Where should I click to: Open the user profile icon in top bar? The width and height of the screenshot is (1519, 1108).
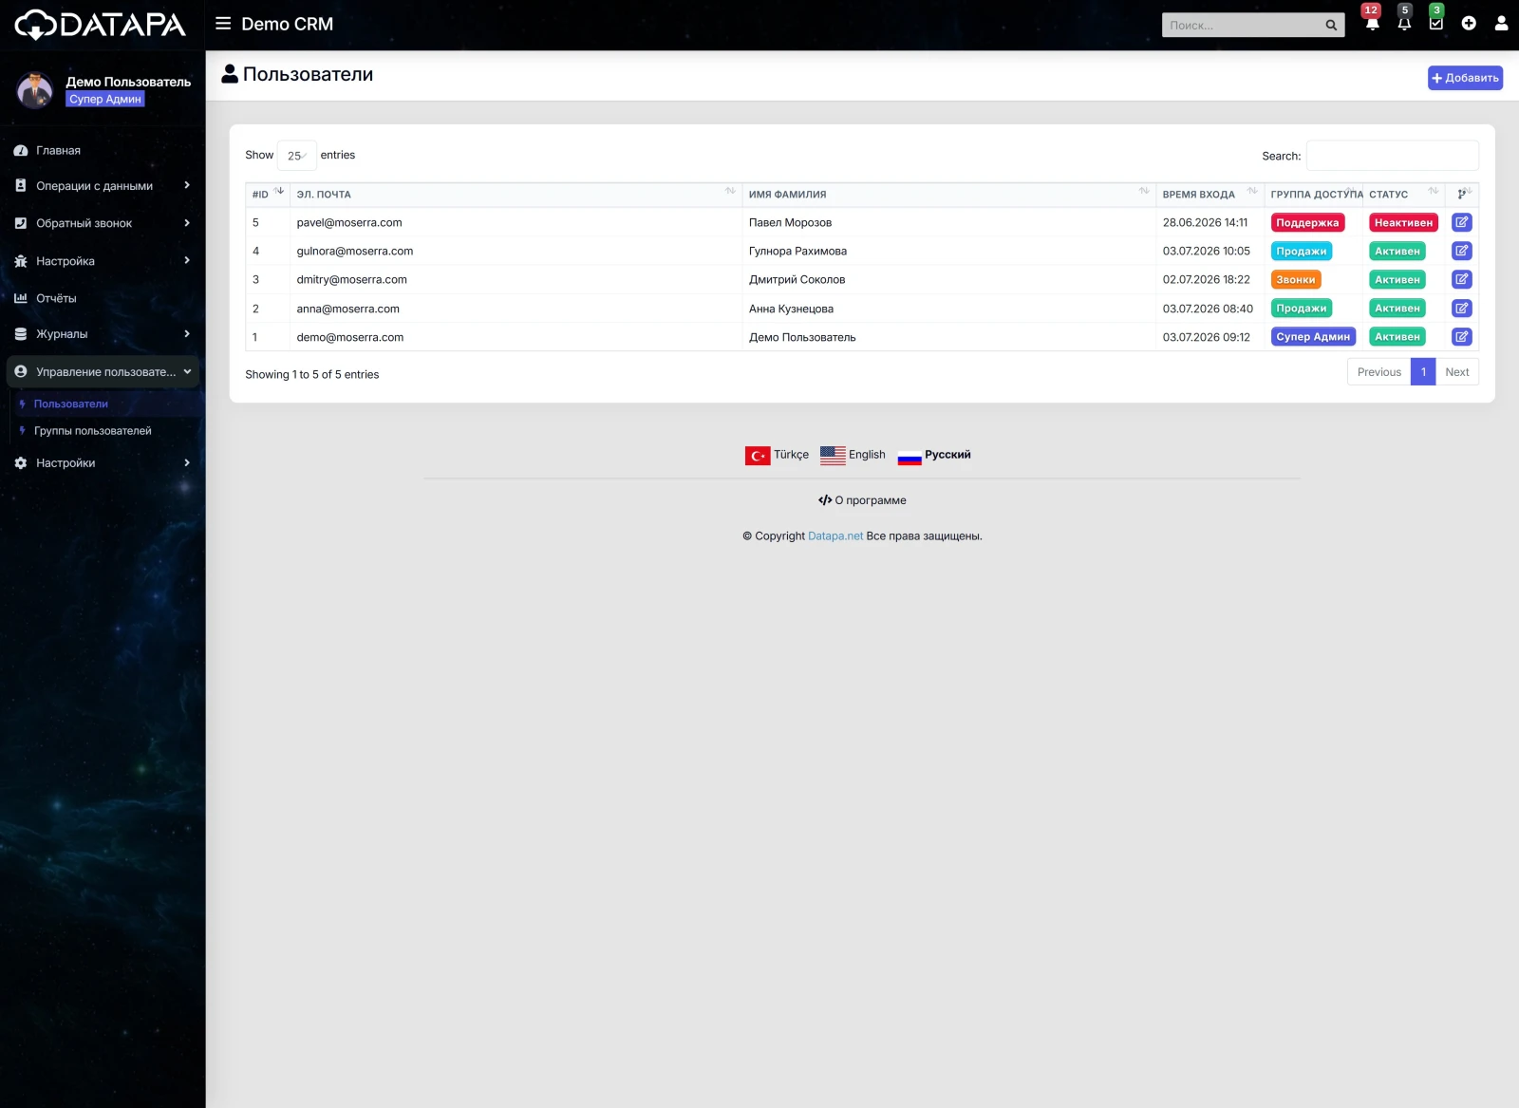(1501, 24)
